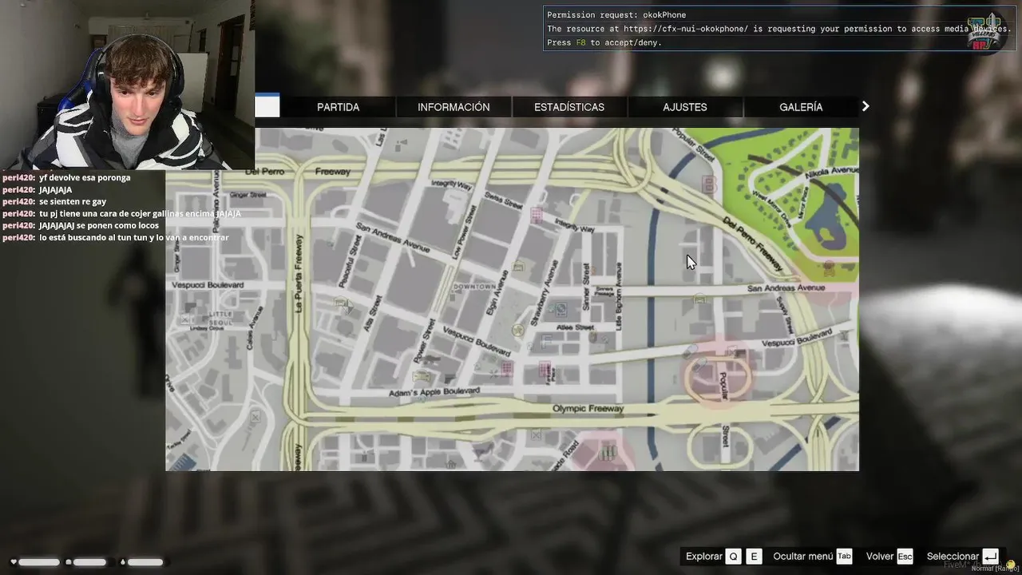The image size is (1022, 575).
Task: Select the pink B blip near Popular Street
Action: (709, 184)
